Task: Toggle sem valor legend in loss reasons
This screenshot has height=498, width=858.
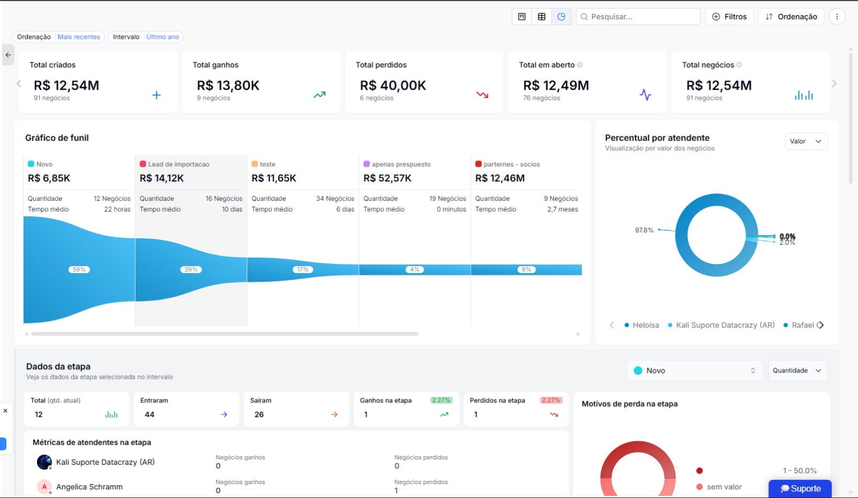Action: (719, 487)
